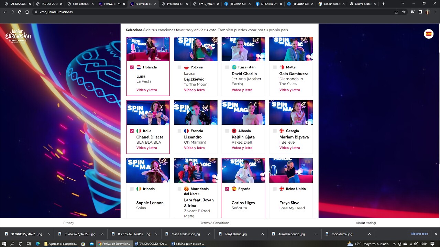440x247 pixels.
Task: Open Video y letra for David Charlin
Action: pos(242,90)
